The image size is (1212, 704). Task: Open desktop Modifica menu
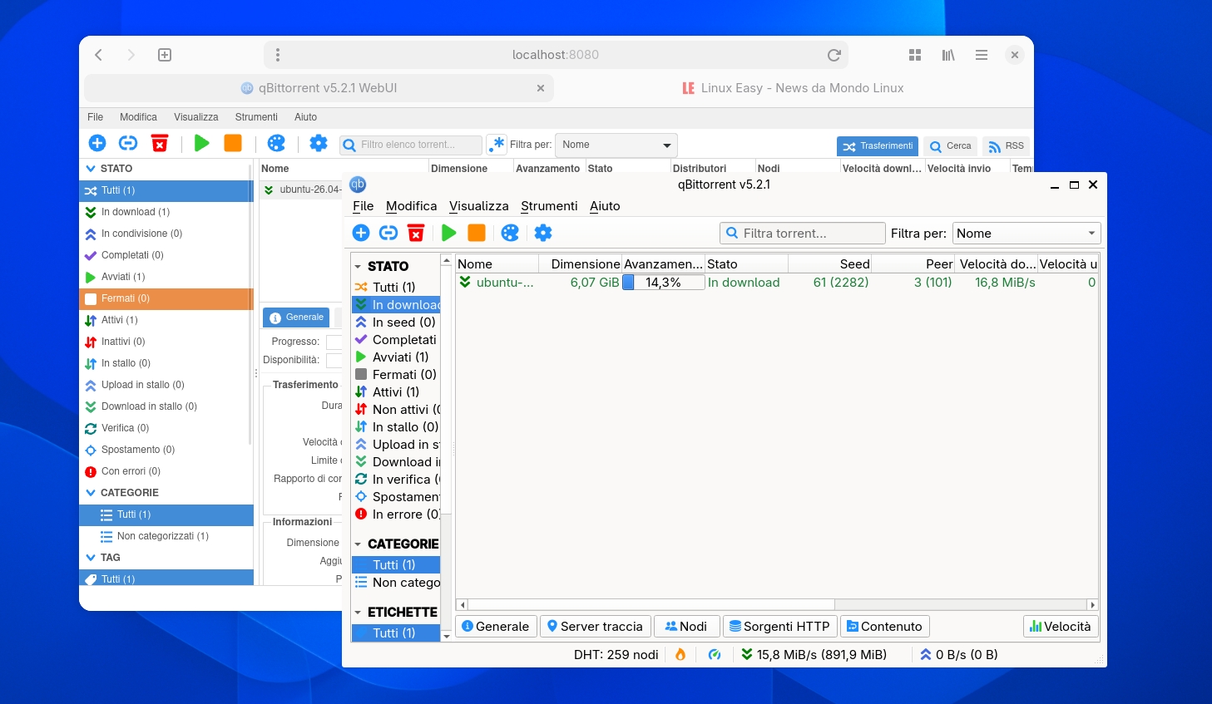[x=411, y=206]
